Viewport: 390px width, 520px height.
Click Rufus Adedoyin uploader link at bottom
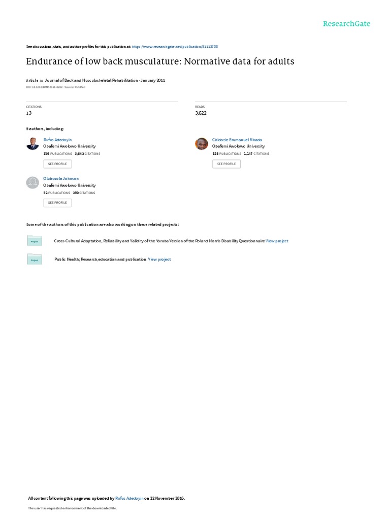pyautogui.click(x=129, y=498)
